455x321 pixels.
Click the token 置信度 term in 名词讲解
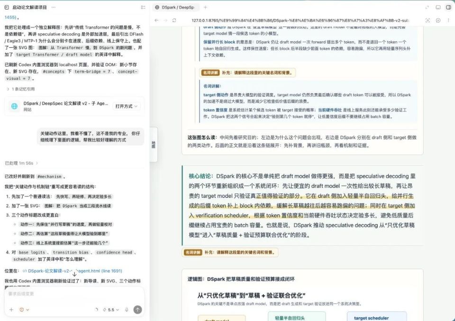(x=215, y=110)
